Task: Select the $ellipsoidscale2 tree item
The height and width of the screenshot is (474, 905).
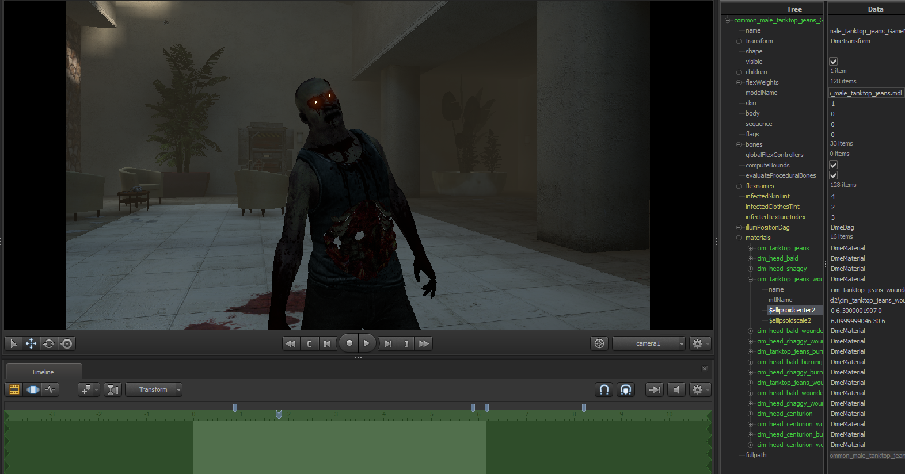Action: click(x=790, y=320)
